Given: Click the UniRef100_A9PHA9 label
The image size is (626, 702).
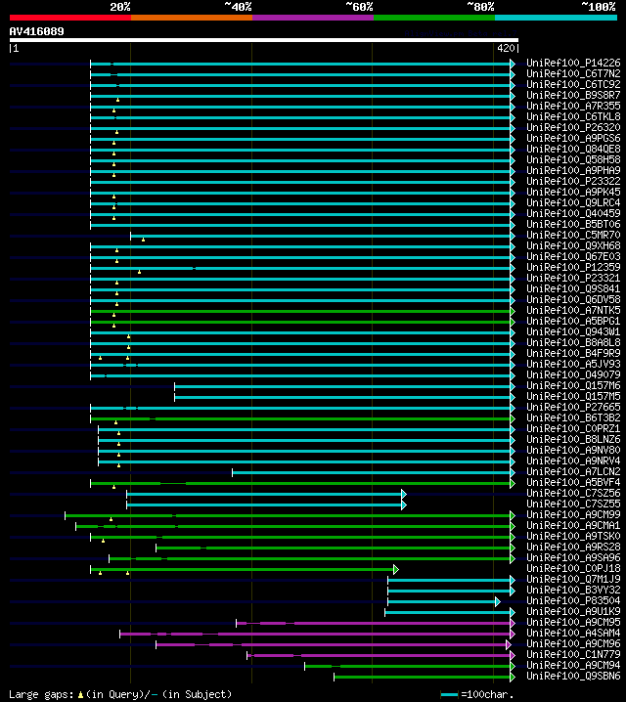Looking at the screenshot, I should (573, 170).
